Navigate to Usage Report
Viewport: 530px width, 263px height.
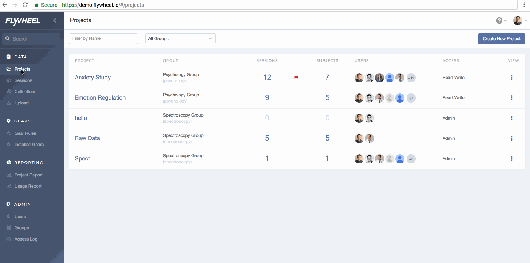coord(28,186)
